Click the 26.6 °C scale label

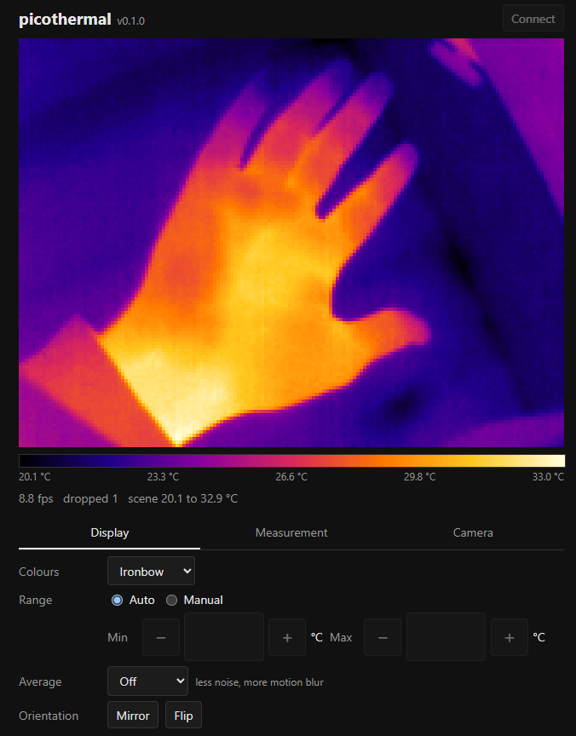pos(291,477)
